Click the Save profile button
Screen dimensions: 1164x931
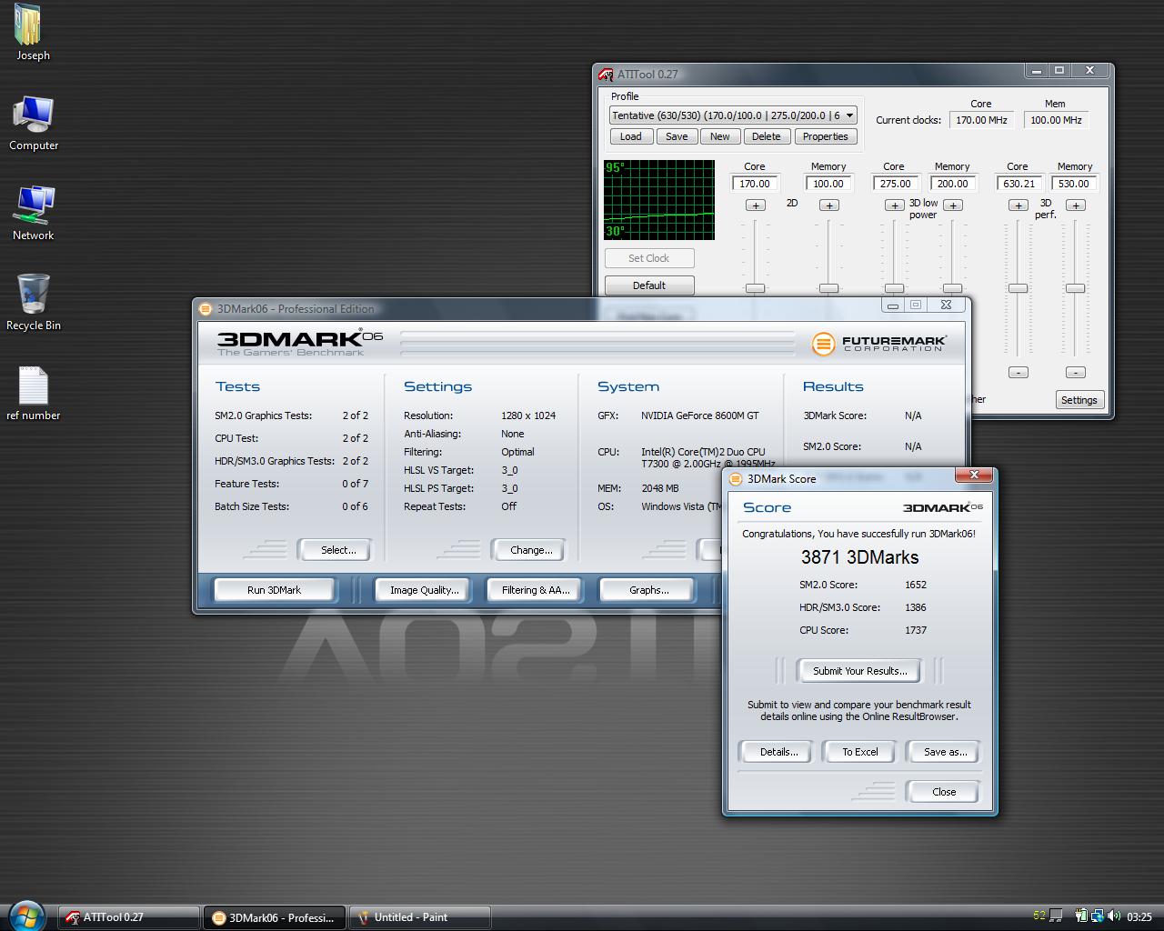coord(677,136)
